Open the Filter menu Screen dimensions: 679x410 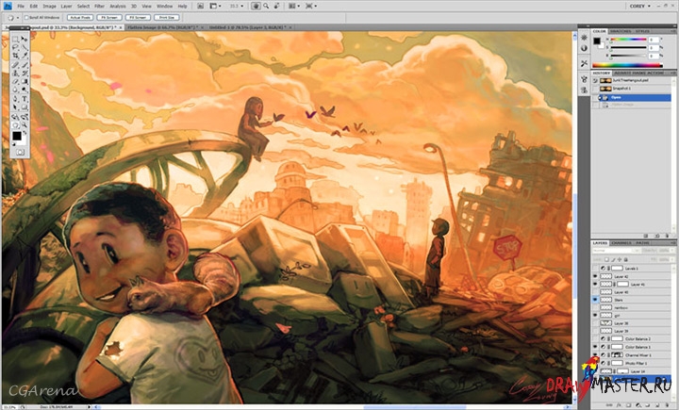(100, 6)
